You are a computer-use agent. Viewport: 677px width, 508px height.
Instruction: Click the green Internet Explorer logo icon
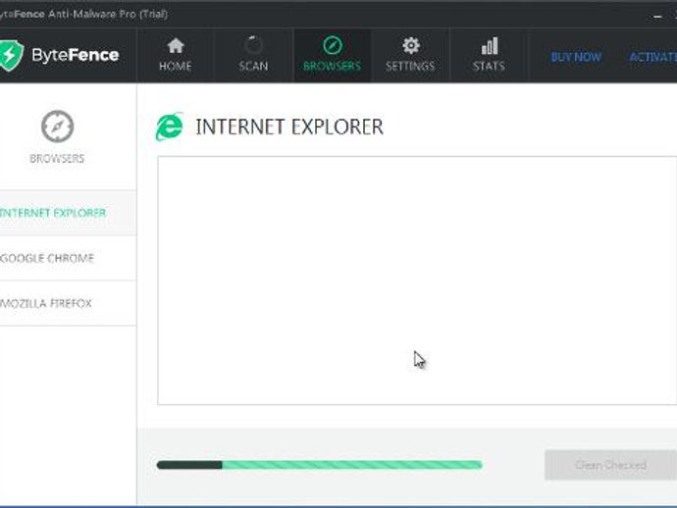click(169, 127)
